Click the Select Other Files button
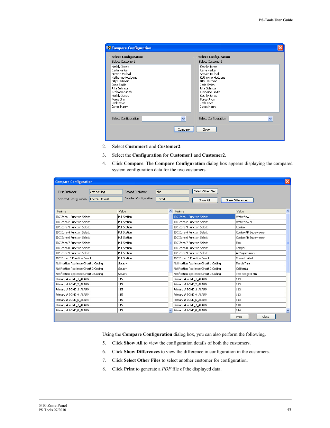The width and height of the screenshot is (330, 428). coord(205,191)
